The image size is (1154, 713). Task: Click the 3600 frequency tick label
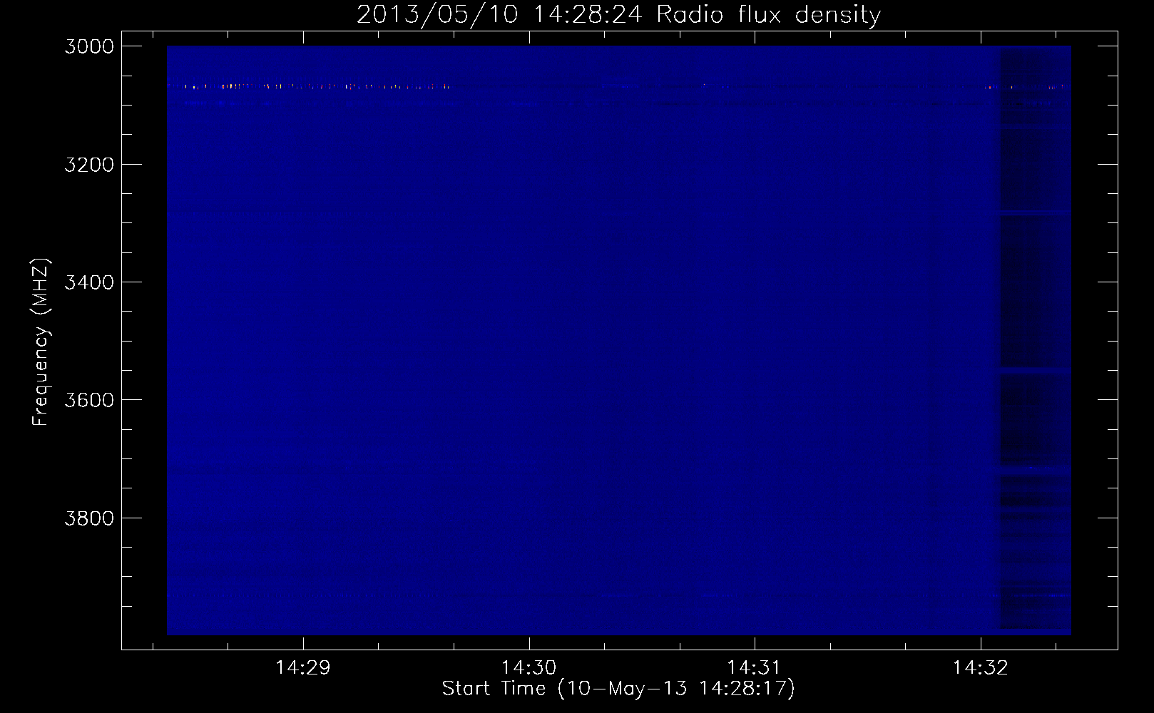click(x=89, y=400)
